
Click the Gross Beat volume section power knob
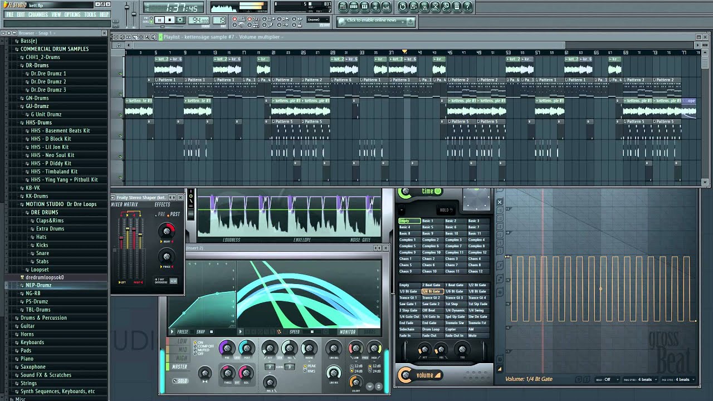click(x=406, y=375)
